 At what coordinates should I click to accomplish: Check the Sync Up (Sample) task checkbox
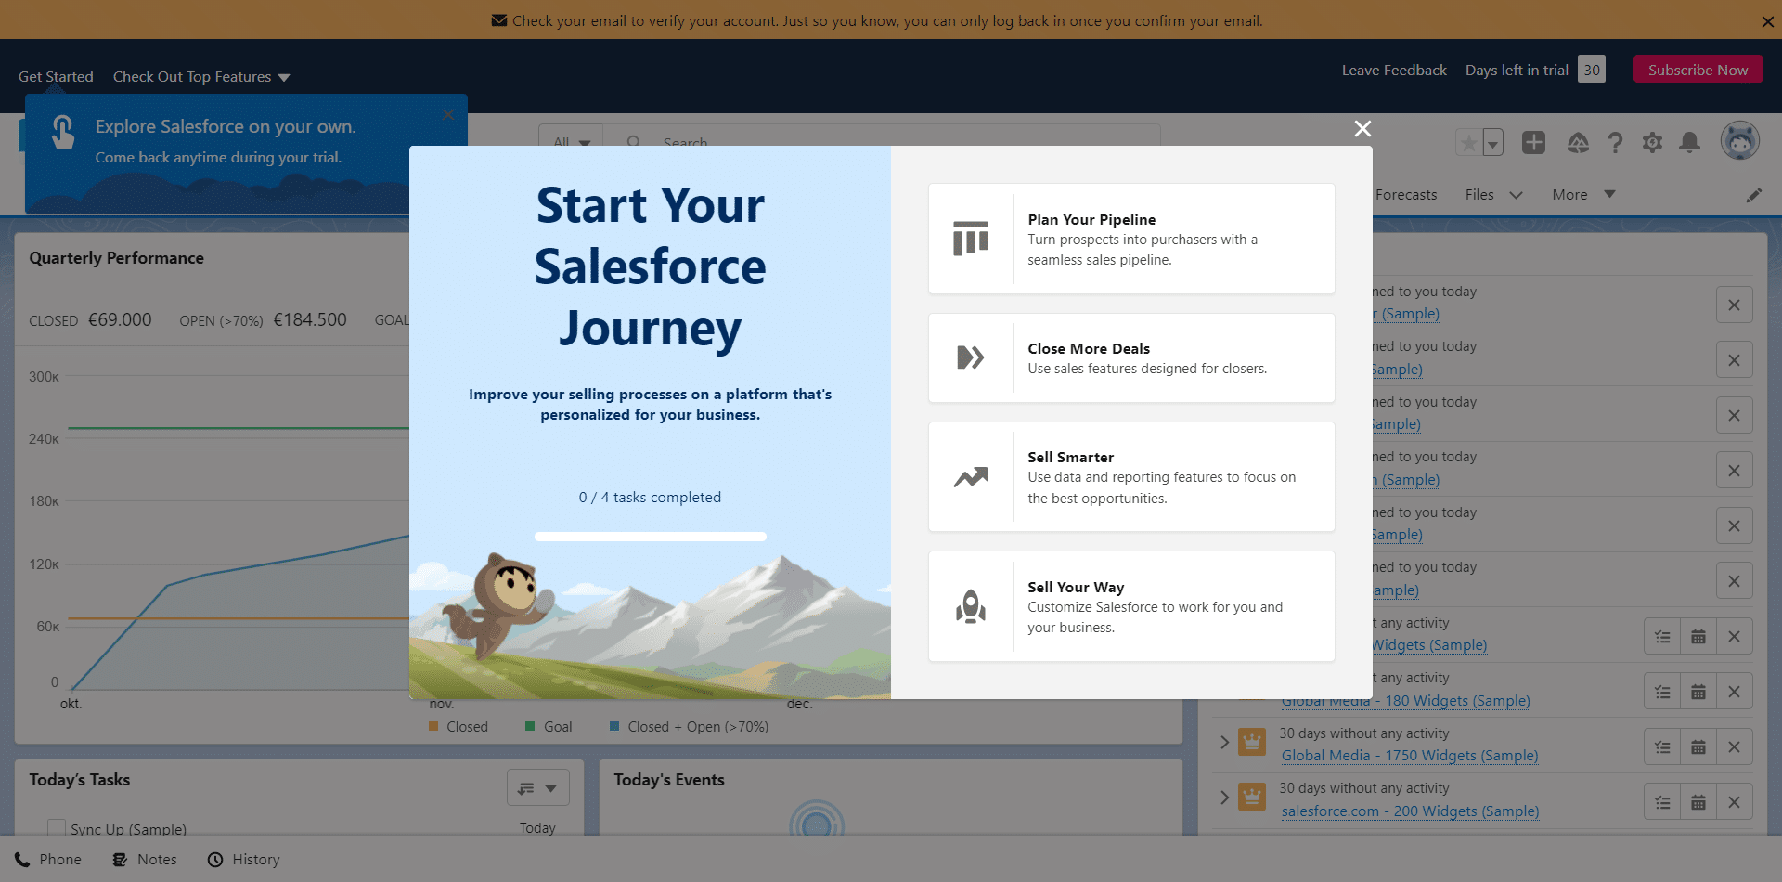(x=57, y=828)
